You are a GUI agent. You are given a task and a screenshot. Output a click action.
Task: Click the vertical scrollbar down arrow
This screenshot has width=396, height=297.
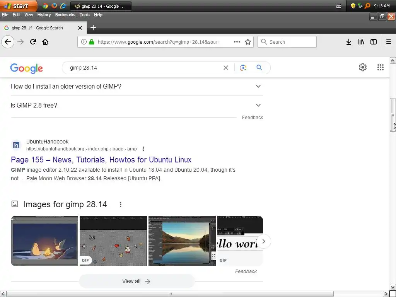pyautogui.click(x=393, y=287)
